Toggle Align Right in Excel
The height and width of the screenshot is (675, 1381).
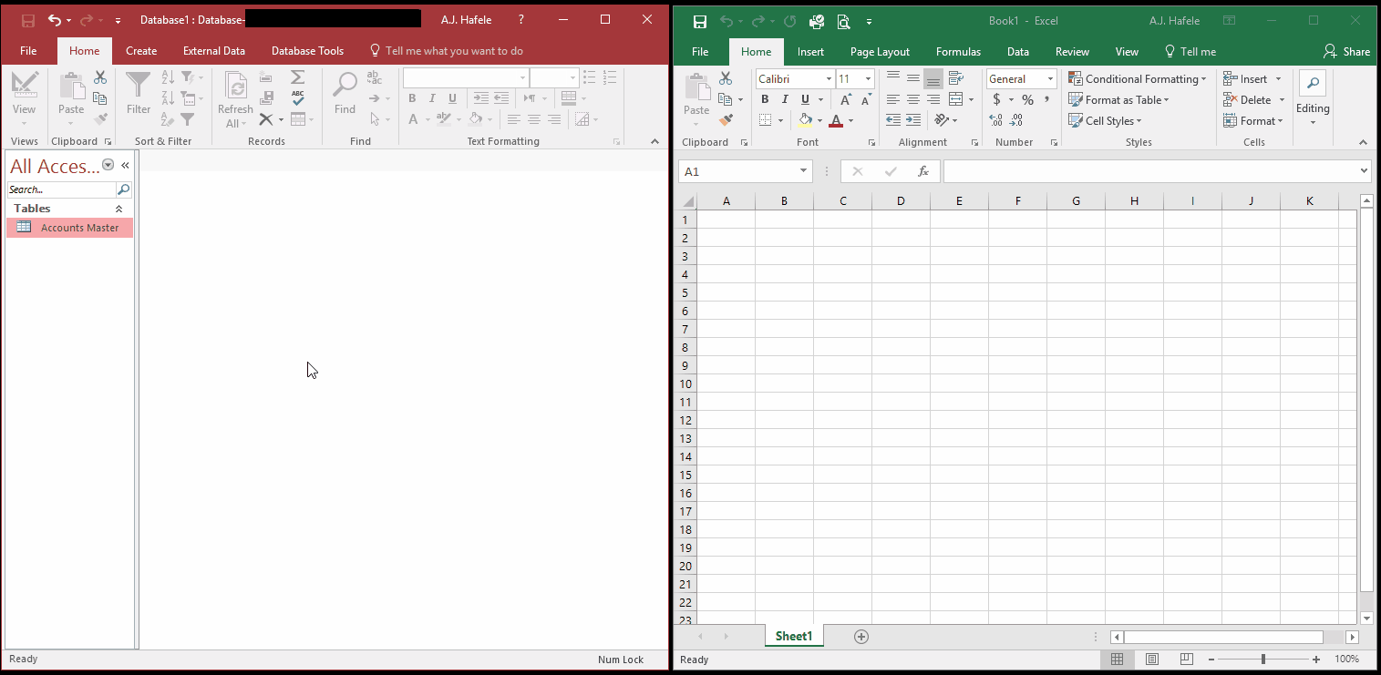(933, 99)
